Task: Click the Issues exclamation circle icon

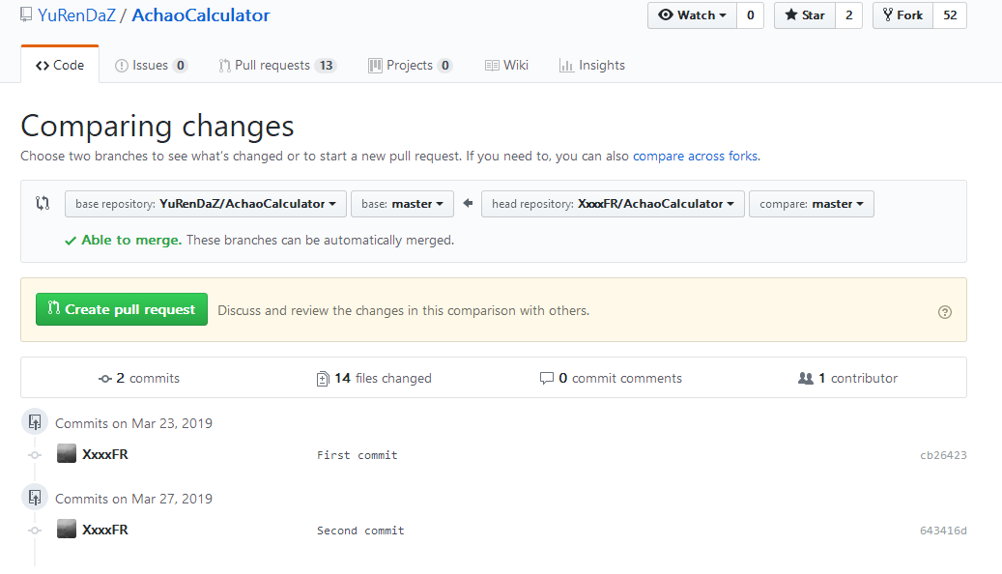Action: [122, 66]
